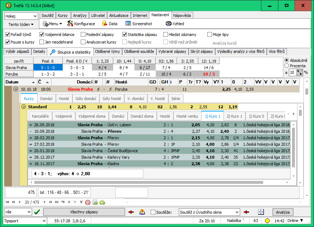Click the faded asterisk icon in navigator

point(75,202)
